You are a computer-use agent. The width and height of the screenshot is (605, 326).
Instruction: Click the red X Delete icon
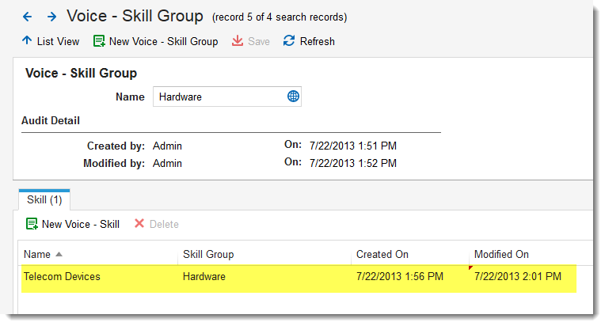[139, 224]
